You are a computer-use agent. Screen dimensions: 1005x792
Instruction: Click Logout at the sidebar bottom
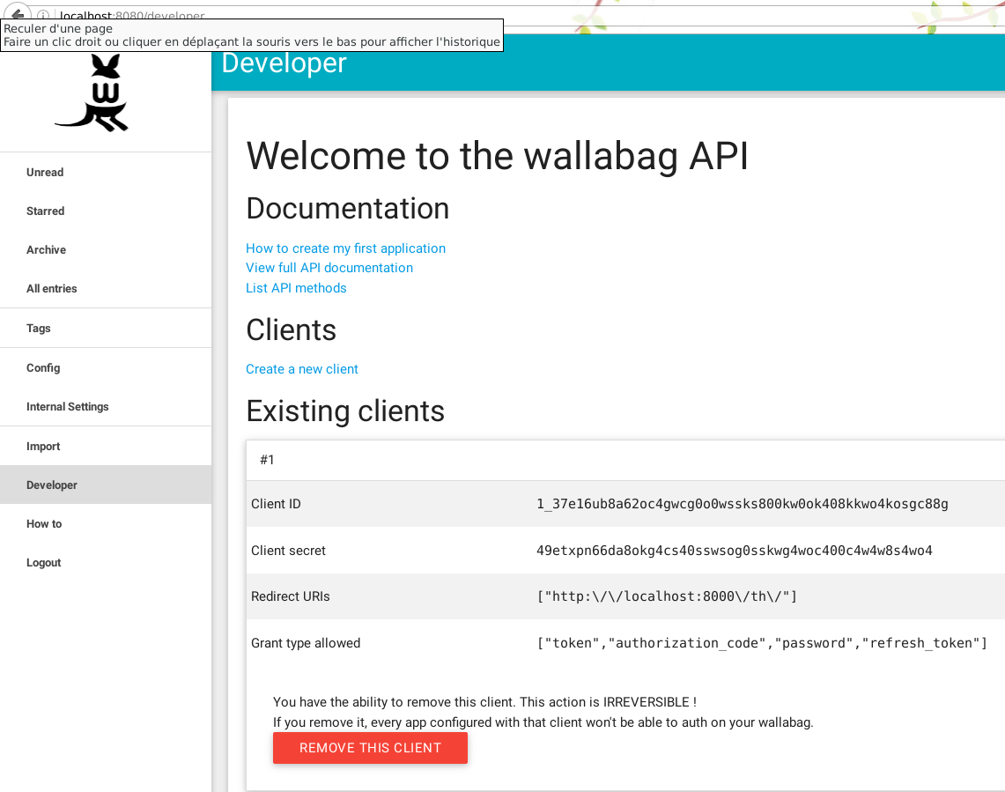(43, 562)
